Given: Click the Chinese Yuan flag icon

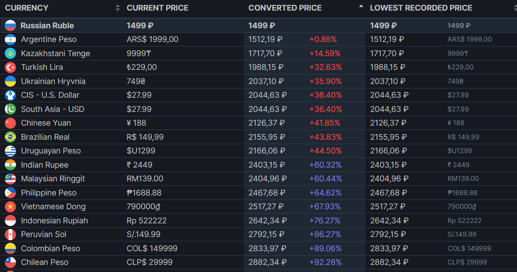Looking at the screenshot, I should 10,123.
